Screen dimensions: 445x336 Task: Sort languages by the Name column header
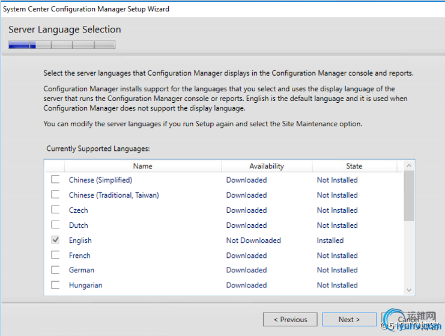point(143,166)
